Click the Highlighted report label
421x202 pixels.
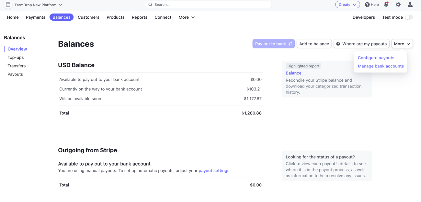303,66
